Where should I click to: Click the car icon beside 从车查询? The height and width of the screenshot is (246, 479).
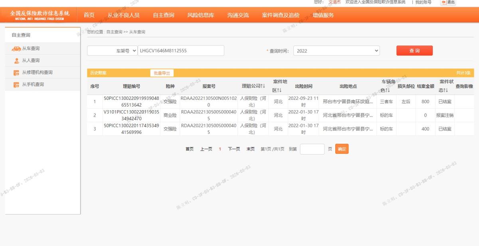tap(16, 49)
